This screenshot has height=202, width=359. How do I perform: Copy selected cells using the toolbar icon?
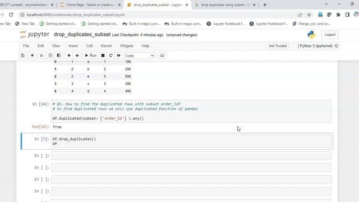click(x=50, y=56)
